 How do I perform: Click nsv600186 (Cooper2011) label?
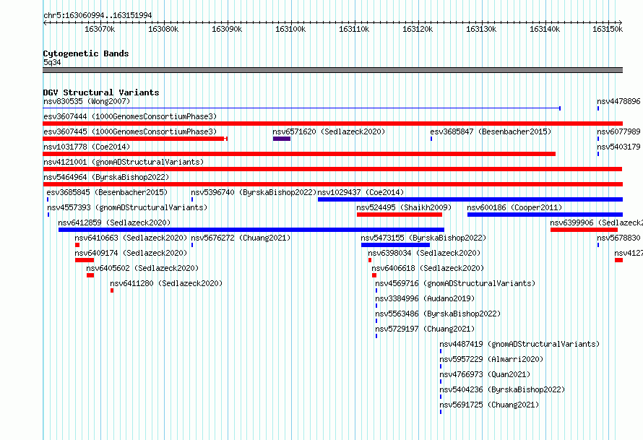514,207
